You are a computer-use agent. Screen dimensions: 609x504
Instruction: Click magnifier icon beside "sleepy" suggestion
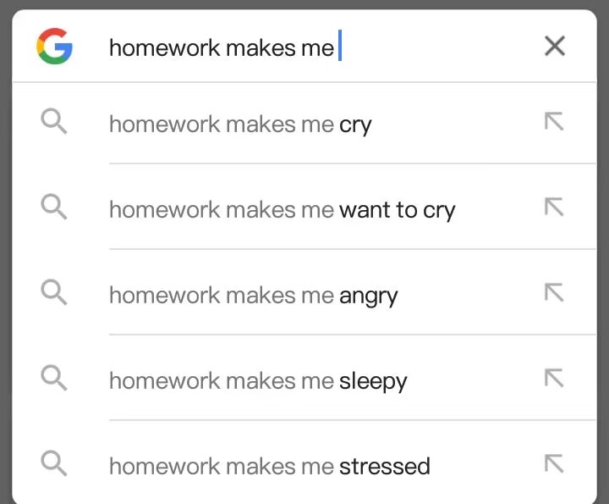[x=54, y=379]
